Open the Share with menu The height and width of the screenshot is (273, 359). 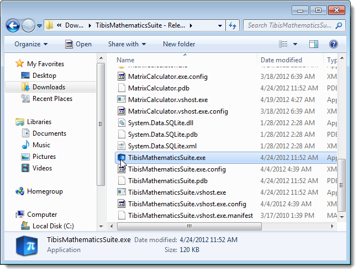click(x=127, y=44)
